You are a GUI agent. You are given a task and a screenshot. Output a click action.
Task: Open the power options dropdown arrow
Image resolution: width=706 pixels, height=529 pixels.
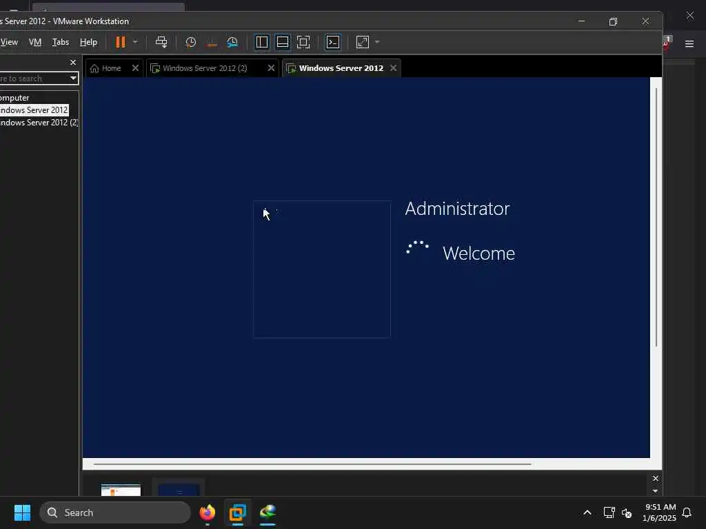coord(135,42)
